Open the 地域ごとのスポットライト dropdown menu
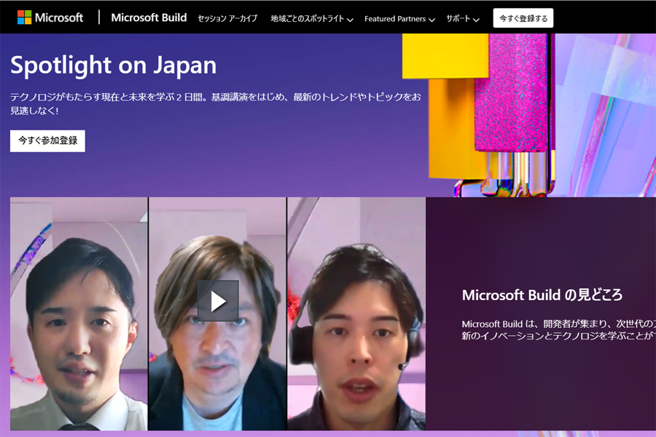 tap(306, 20)
